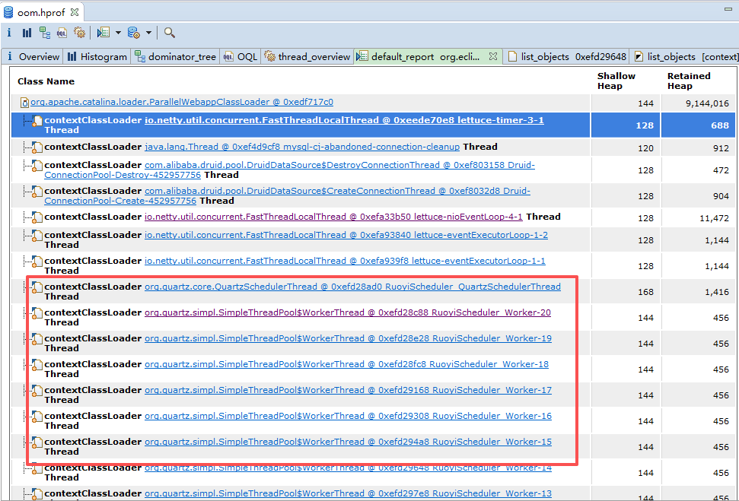Open the query browser database toolbar icon

coord(133,33)
